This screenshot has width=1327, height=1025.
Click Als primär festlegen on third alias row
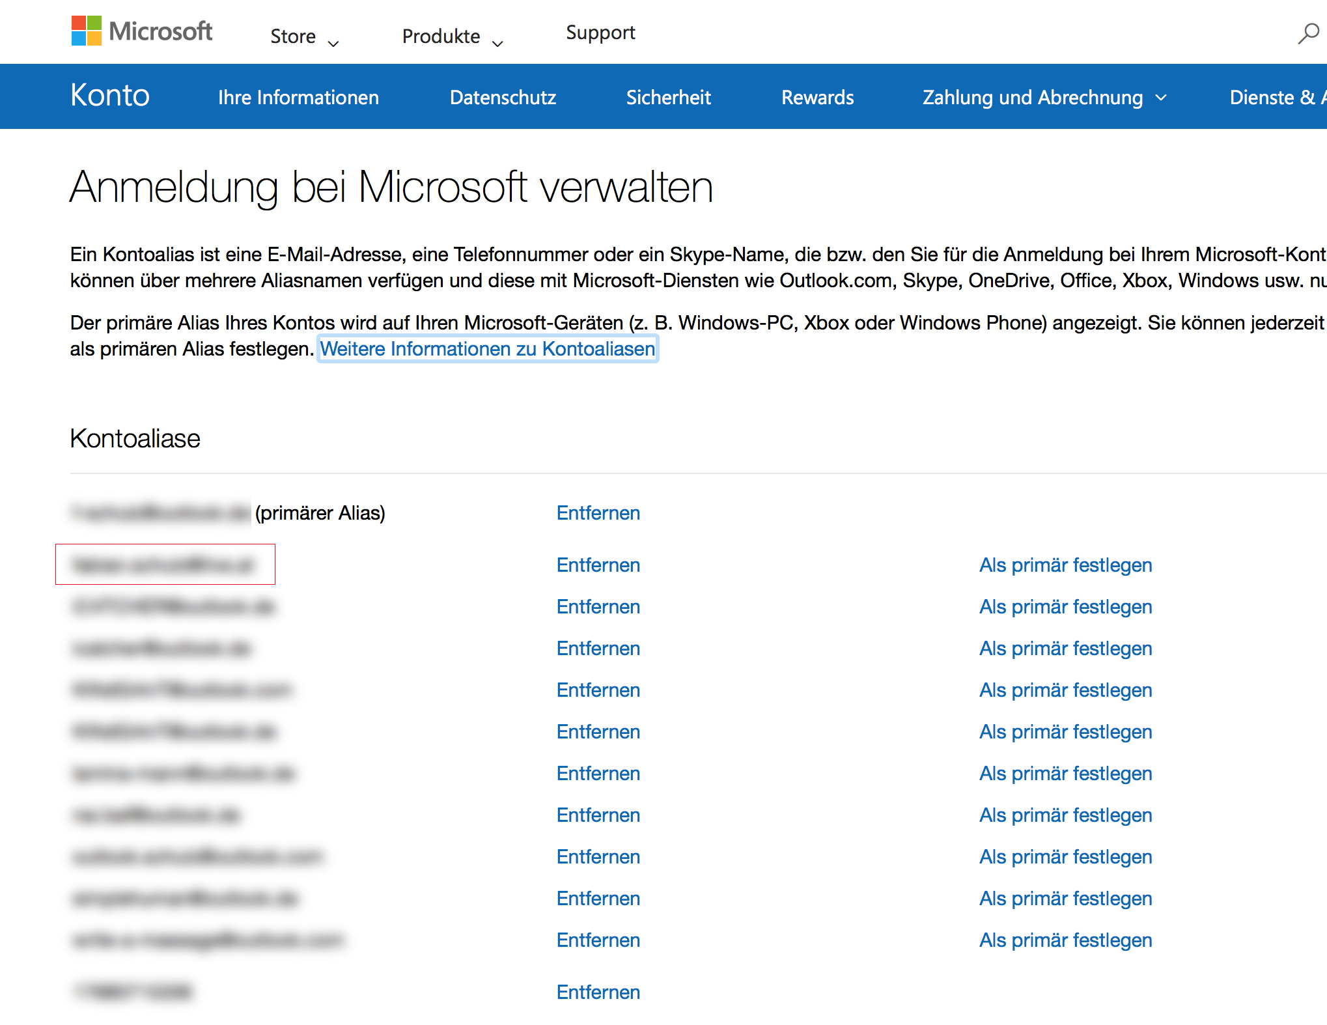tap(1065, 607)
